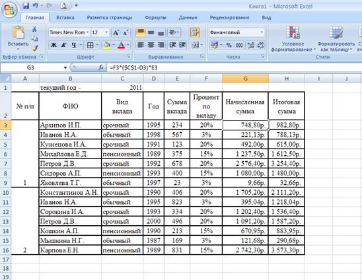Expand Name Box dropdown arrow
This screenshot has height=280, width=362.
tap(65, 67)
